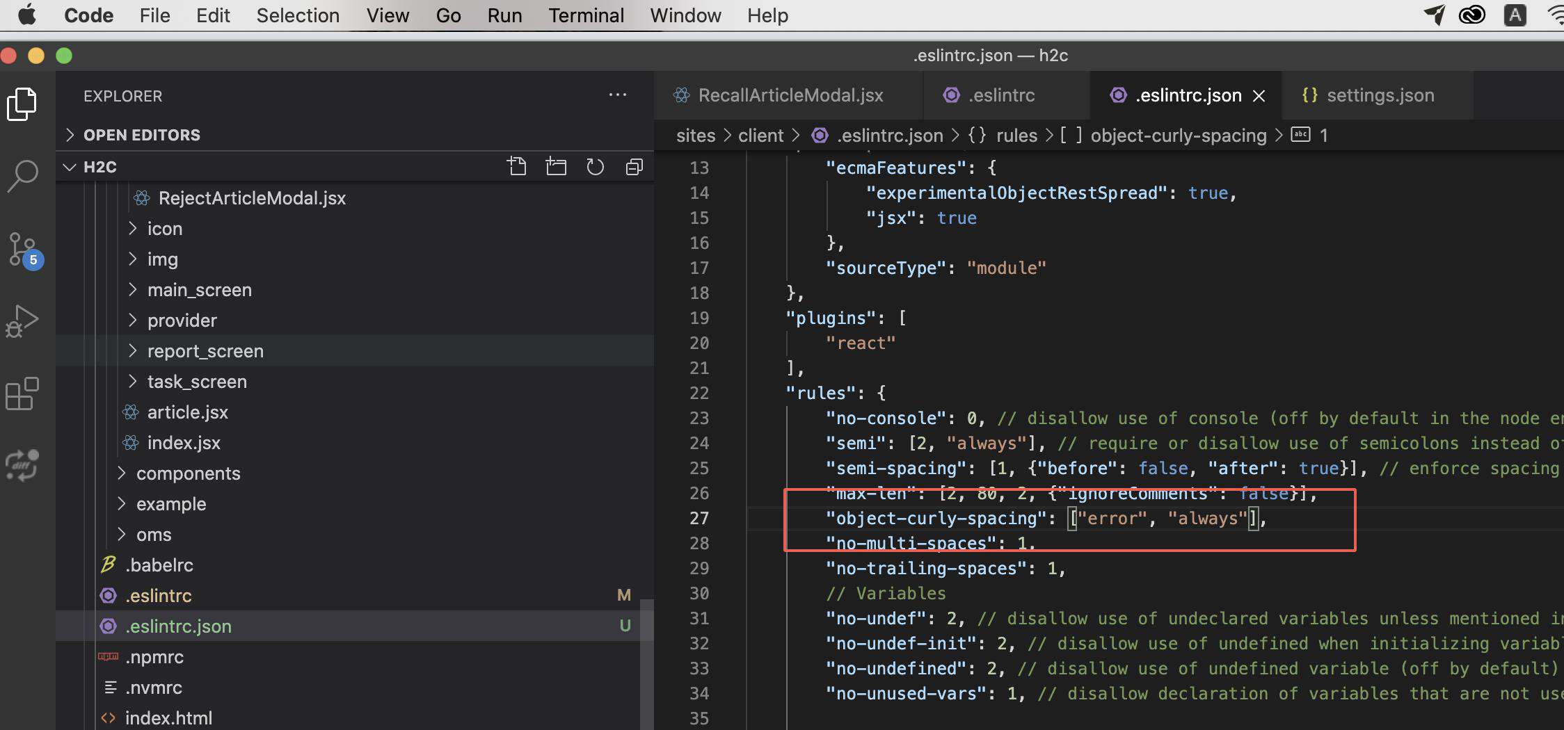Viewport: 1564px width, 730px height.
Task: Click line number 27 in the gutter
Action: (699, 518)
